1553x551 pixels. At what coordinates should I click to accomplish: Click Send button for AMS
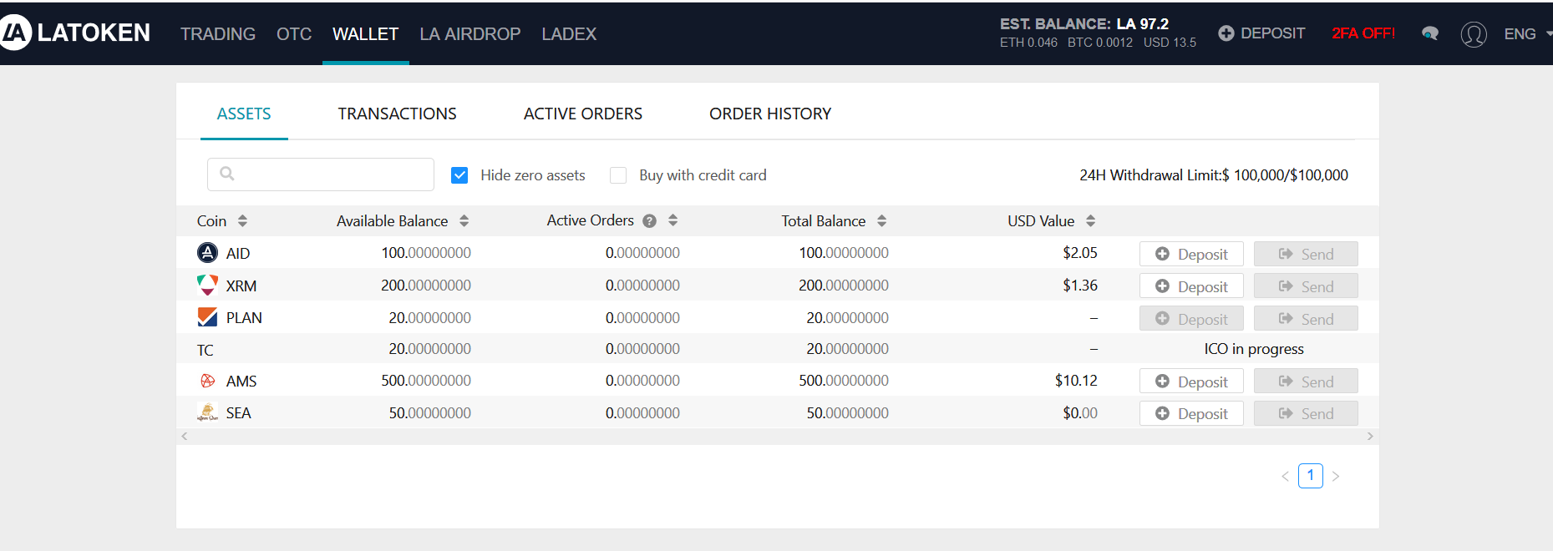click(1306, 382)
